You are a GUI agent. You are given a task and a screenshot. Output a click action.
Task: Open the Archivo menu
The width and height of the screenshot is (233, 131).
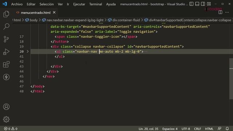tap(17, 4)
